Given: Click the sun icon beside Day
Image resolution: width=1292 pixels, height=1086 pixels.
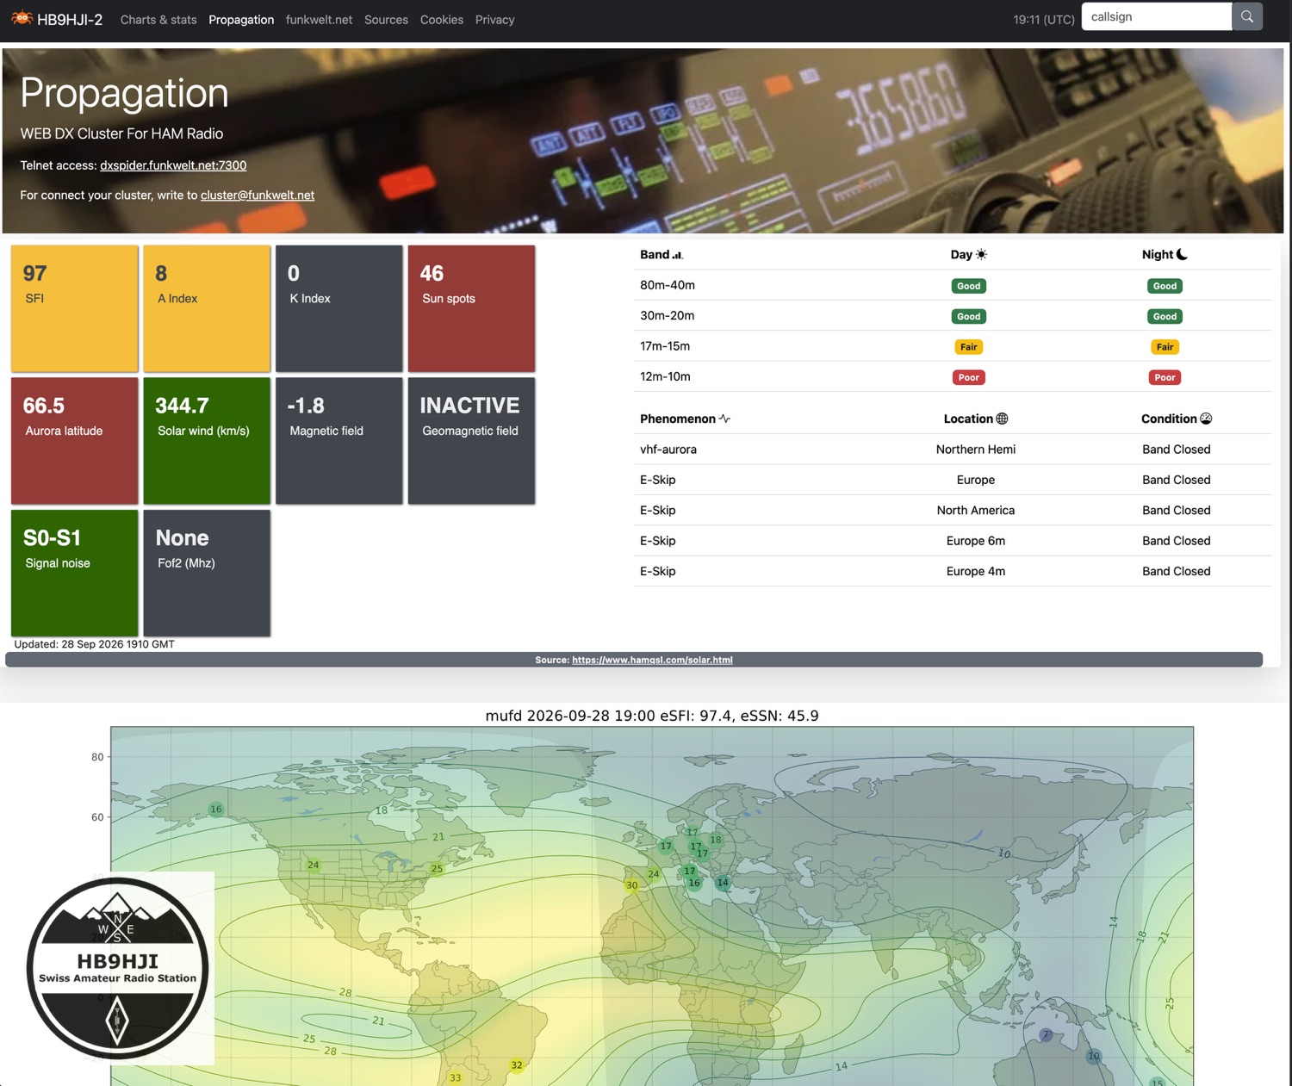Looking at the screenshot, I should tap(981, 254).
